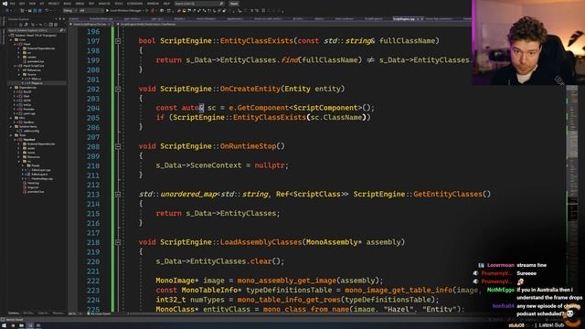585x329 pixels.
Task: Open the Build menu
Action: point(67,4)
